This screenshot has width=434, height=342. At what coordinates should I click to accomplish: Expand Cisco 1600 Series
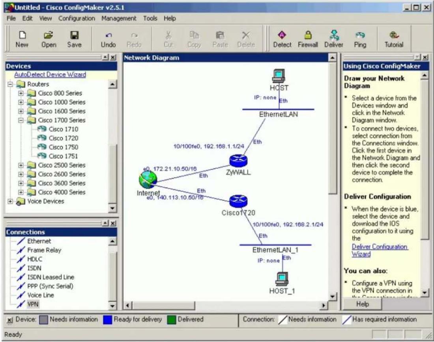click(21, 111)
